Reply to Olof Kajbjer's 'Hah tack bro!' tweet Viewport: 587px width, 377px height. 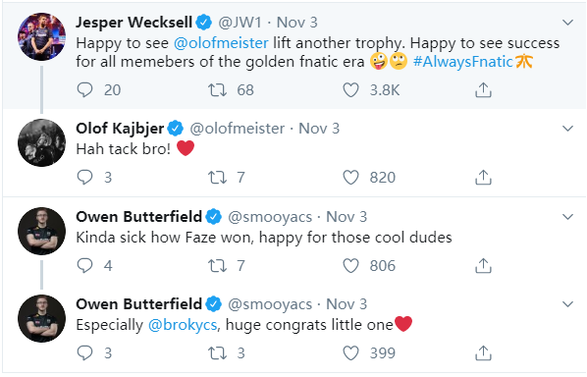(85, 177)
